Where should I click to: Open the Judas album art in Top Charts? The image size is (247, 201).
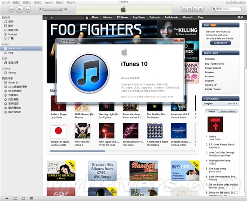[215, 124]
